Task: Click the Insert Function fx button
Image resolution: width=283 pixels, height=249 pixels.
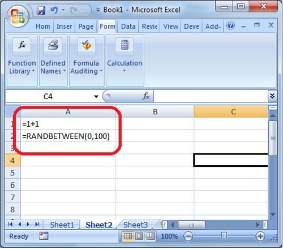Action: click(x=146, y=96)
